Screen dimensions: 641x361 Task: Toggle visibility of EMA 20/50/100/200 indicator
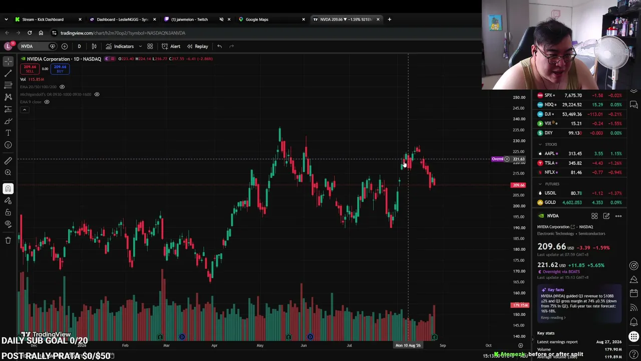pos(62,87)
